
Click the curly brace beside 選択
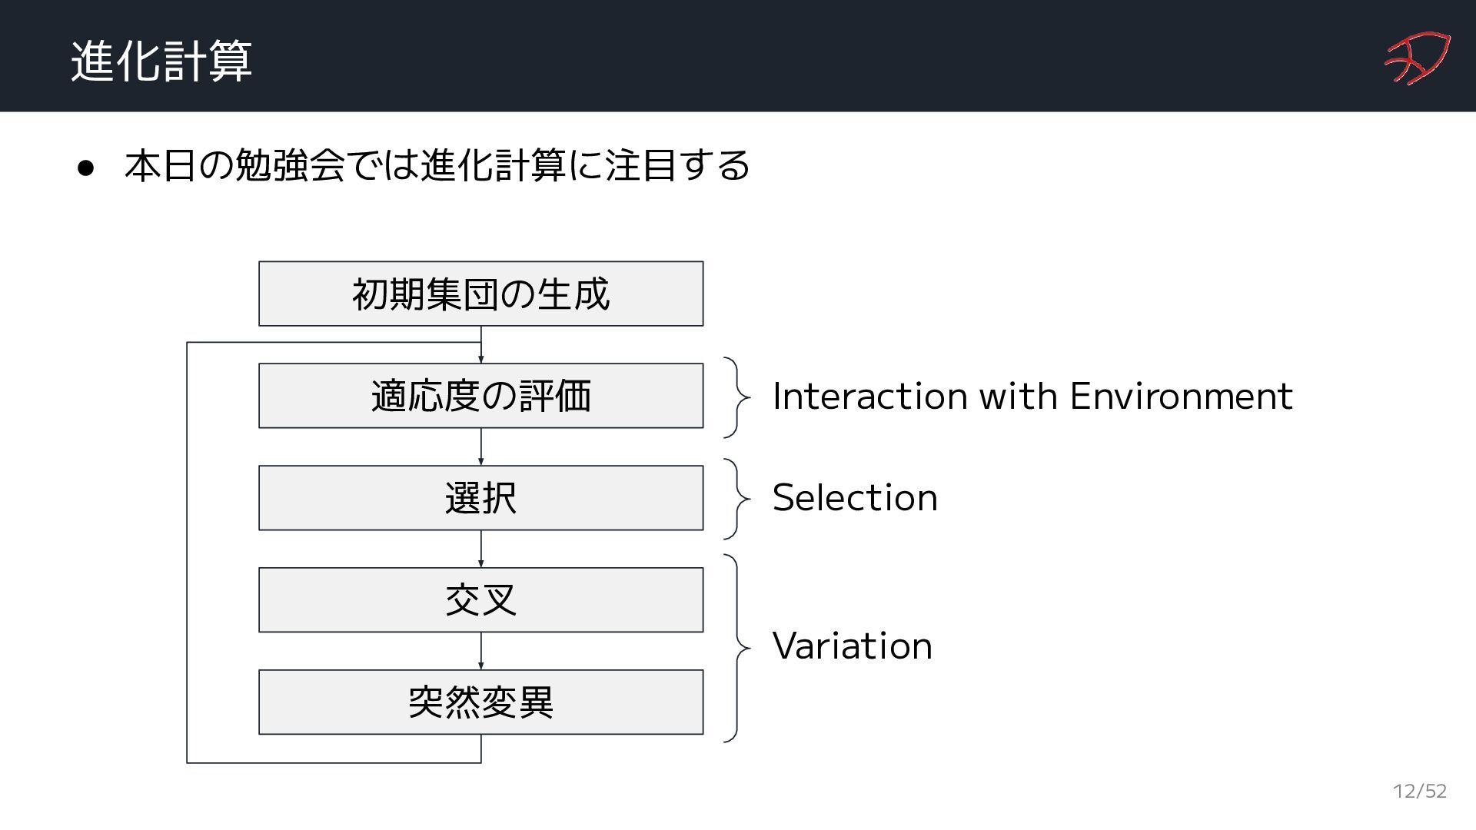tap(737, 499)
